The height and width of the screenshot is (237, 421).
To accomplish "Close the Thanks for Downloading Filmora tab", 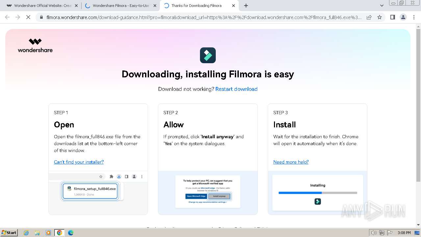I will pos(234,6).
